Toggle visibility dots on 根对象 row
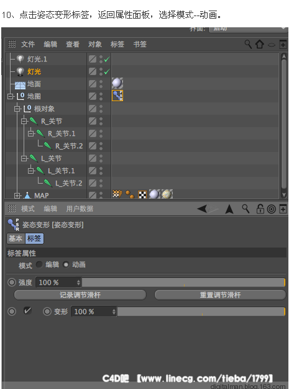Image resolution: width=289 pixels, height=389 pixels. click(x=101, y=109)
